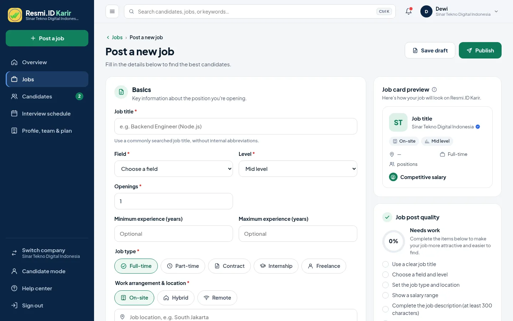Select the Full-time job type
The image size is (513, 321).
click(136, 266)
